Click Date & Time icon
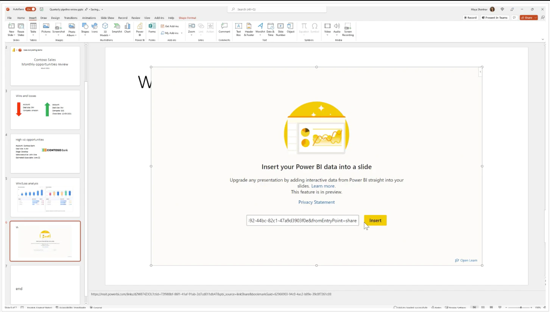Image resolution: width=550 pixels, height=312 pixels. pyautogui.click(x=271, y=30)
